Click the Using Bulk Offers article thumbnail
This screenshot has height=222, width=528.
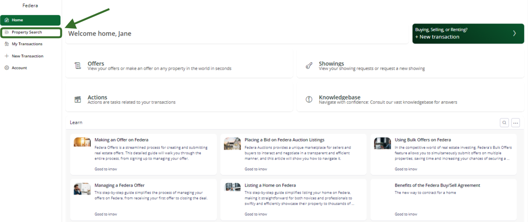383,143
